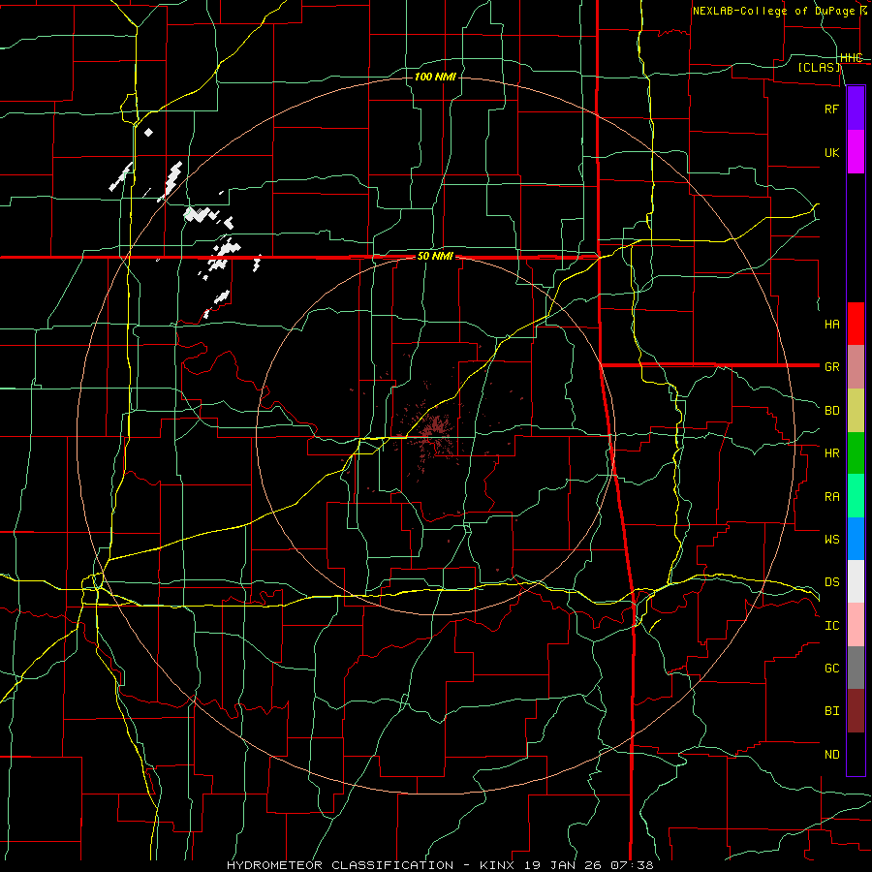
Task: Click the RF purple legend color swatch
Action: [856, 109]
